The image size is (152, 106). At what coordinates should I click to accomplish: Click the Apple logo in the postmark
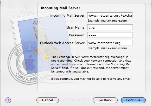click(x=29, y=63)
